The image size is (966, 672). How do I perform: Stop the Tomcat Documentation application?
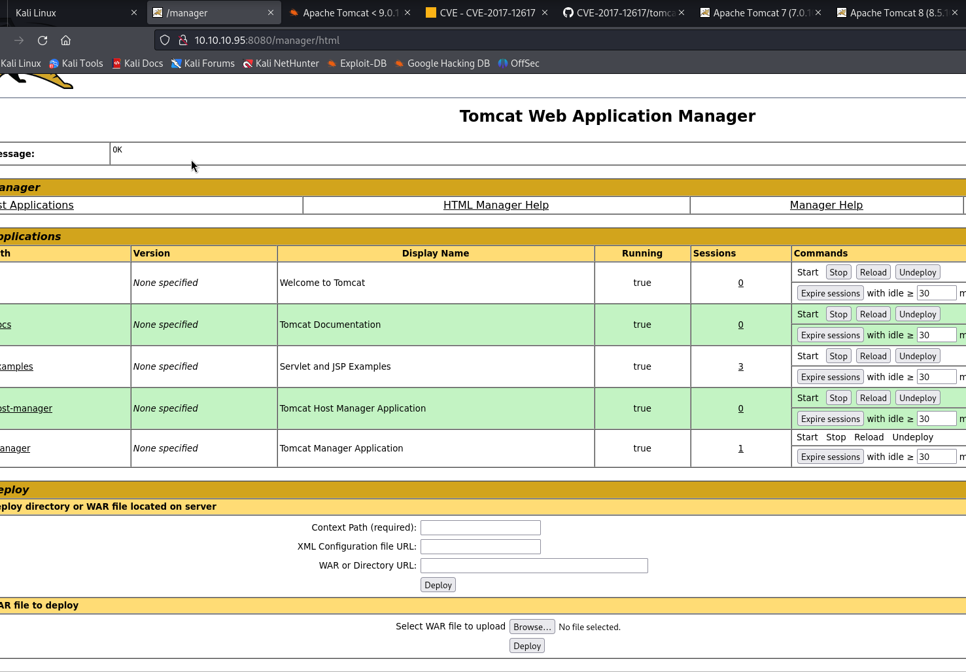coord(838,314)
